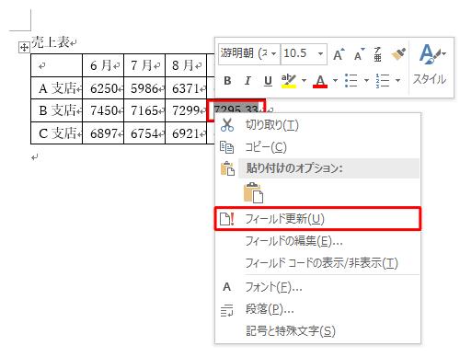
Task: Open 段落(P)... dialog entry
Action: pyautogui.click(x=317, y=309)
